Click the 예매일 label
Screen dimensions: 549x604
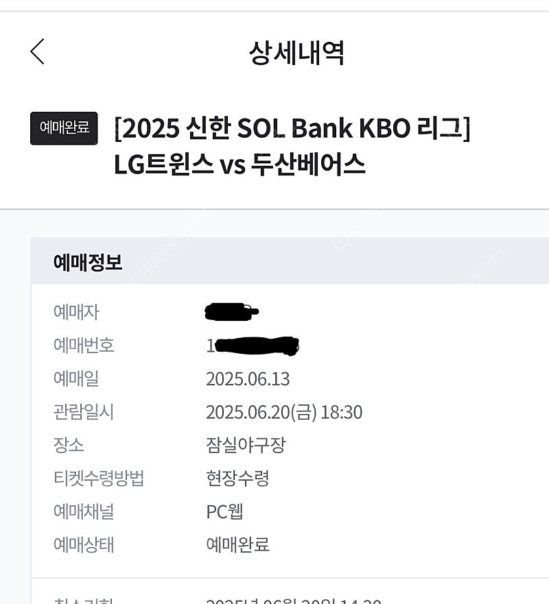click(x=76, y=378)
